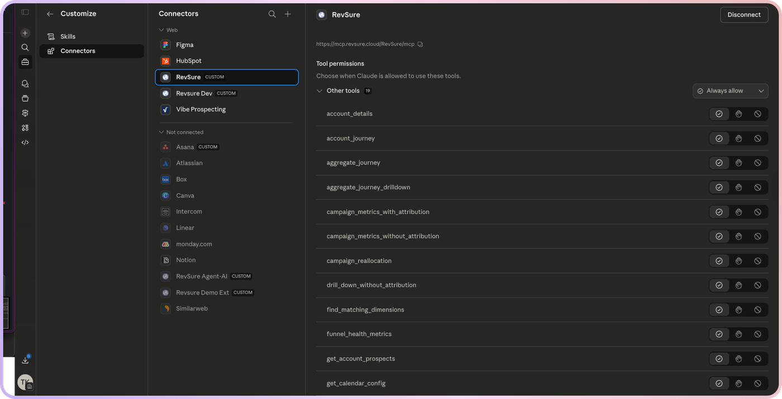The image size is (782, 399).
Task: Open the monday.com connector entry
Action: click(227, 244)
